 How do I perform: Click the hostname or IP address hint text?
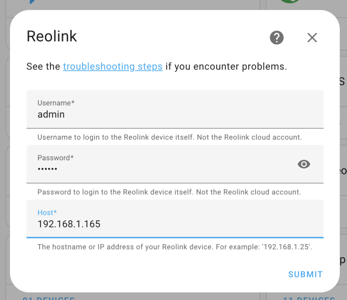tap(175, 247)
